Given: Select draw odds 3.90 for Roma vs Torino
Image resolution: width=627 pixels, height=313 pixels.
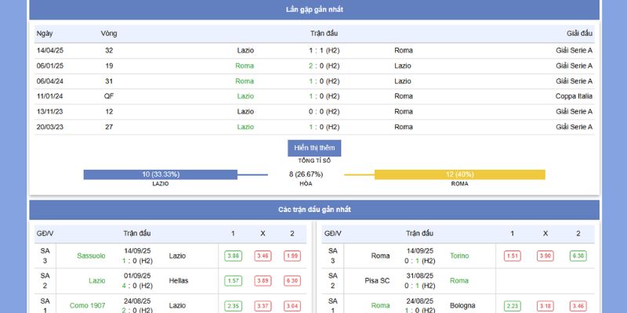Looking at the screenshot, I should coord(545,256).
